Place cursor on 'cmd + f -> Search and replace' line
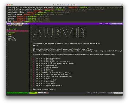This screenshot has height=104, width=129. click(x=47, y=85)
